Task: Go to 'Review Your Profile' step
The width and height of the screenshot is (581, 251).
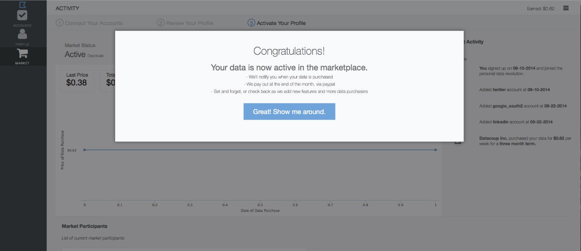Action: pos(190,23)
